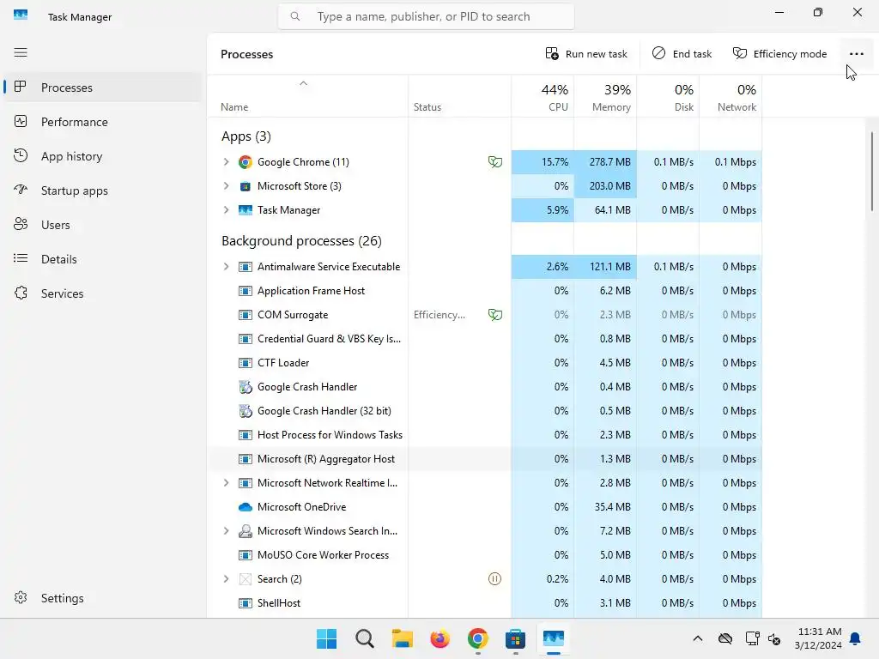Open the notification bell in taskbar
879x659 pixels.
855,638
